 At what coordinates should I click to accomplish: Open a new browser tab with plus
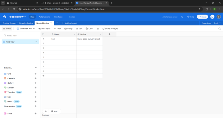[x=111, y=3]
